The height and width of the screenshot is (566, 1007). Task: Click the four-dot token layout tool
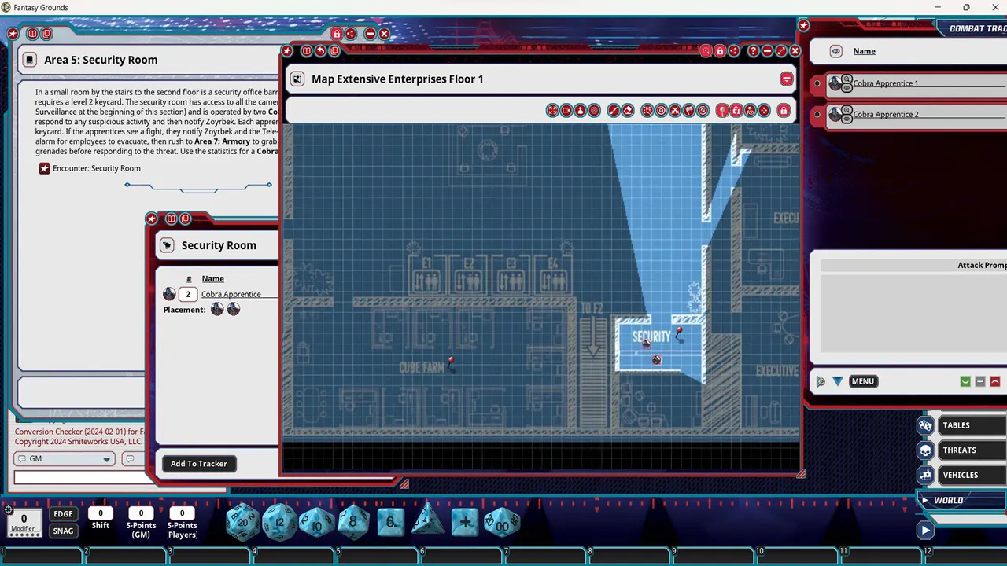pos(764,111)
